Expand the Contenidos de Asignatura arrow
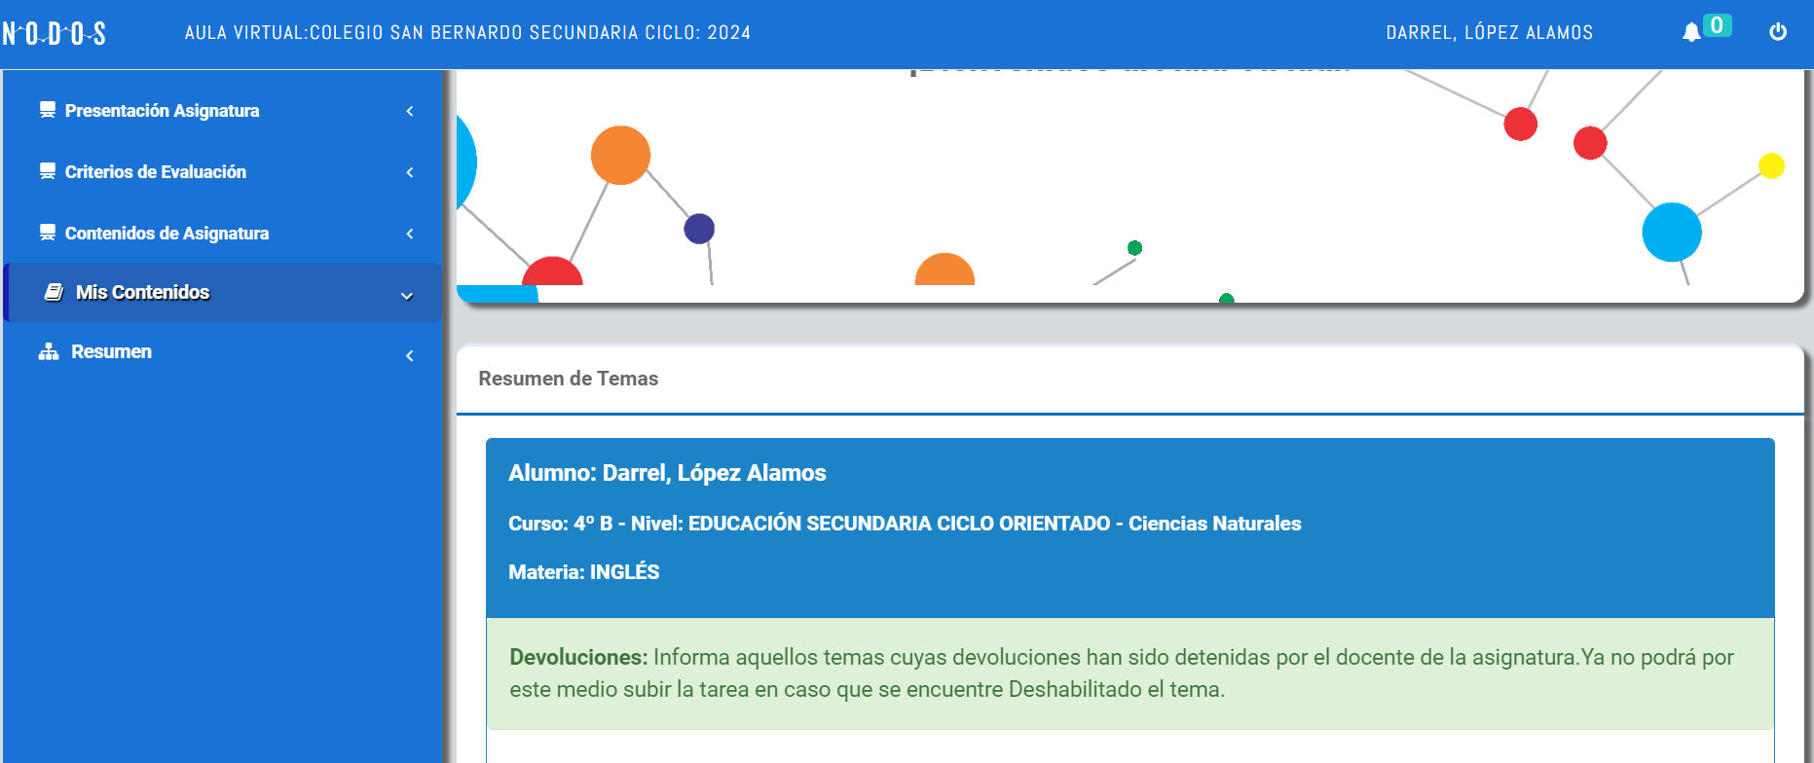 [410, 234]
